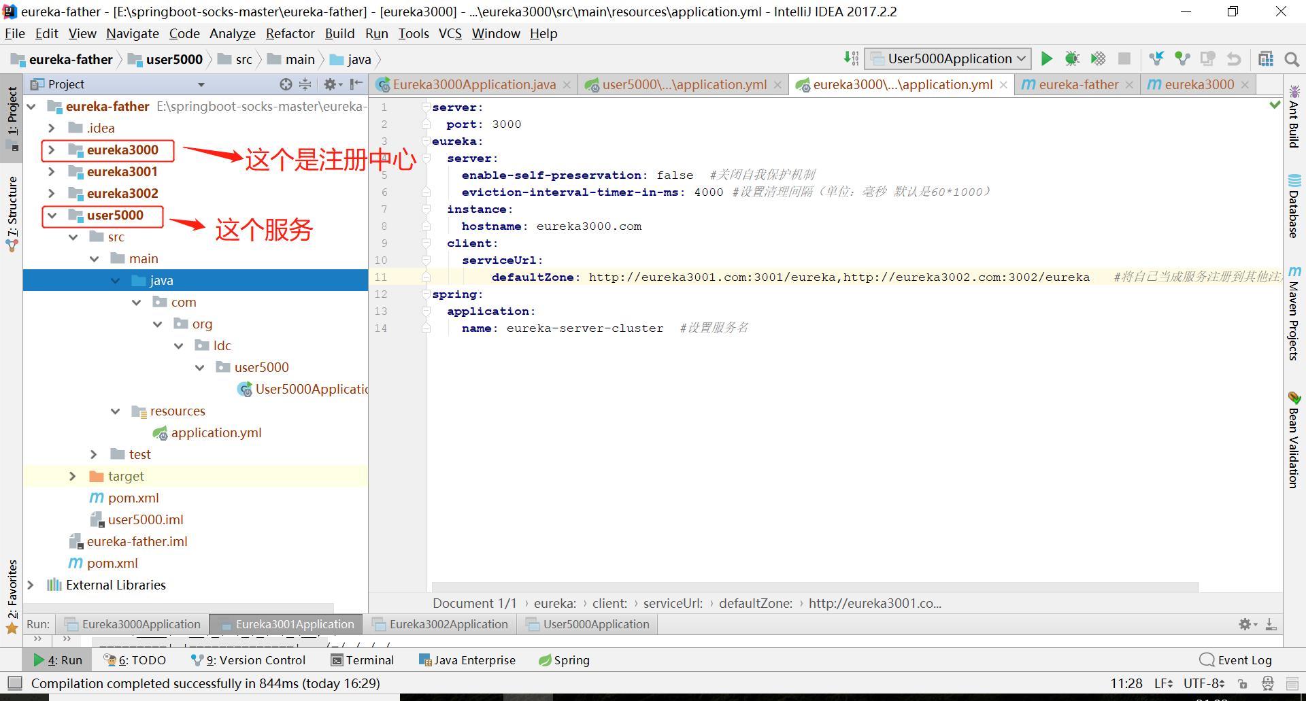Select Eureka3000Application run tab
Image resolution: width=1306 pixels, height=701 pixels.
pyautogui.click(x=133, y=624)
